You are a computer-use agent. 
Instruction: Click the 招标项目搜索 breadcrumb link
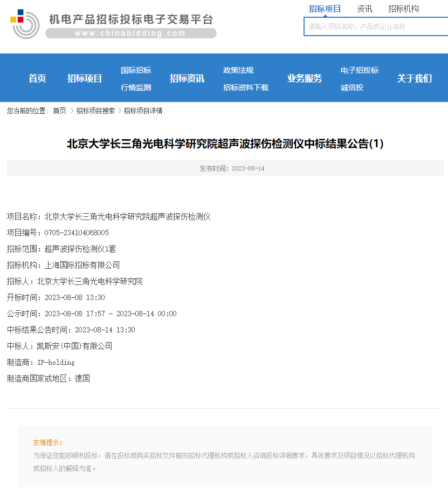pos(95,111)
